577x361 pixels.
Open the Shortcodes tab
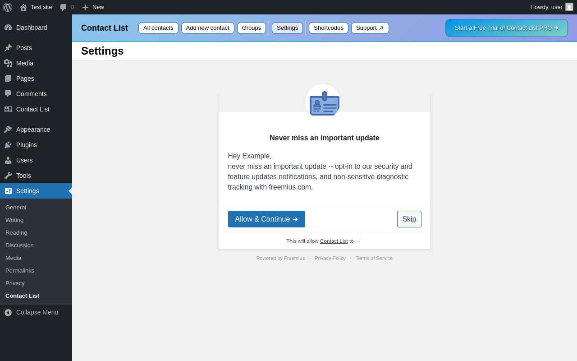coord(329,28)
